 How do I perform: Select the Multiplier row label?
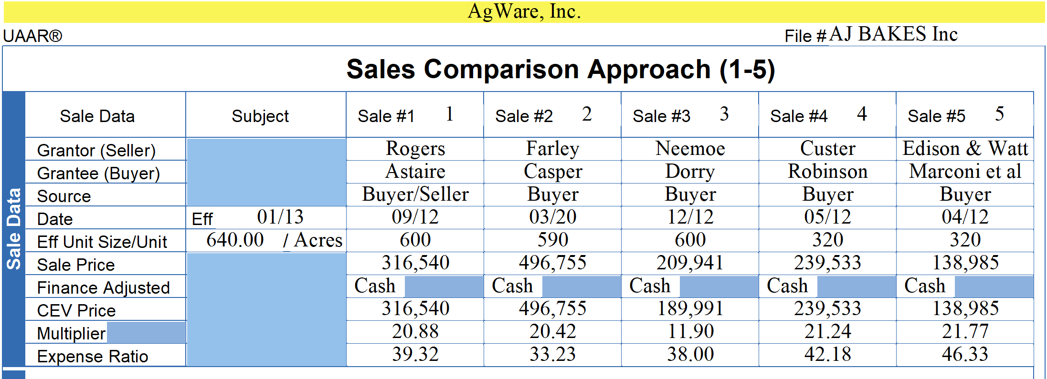point(71,333)
